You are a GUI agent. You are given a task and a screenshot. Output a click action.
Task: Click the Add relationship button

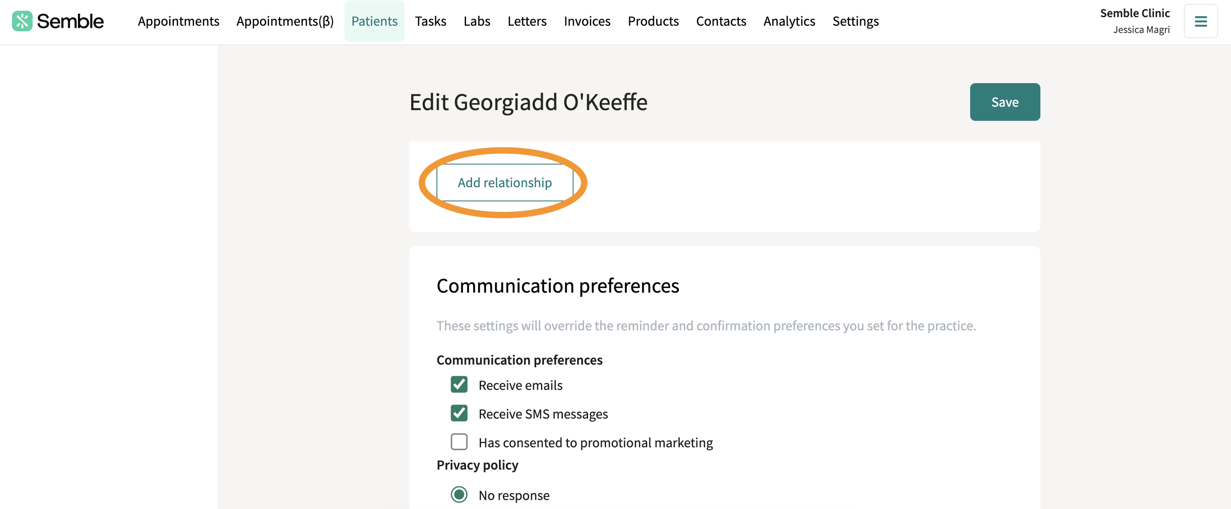(505, 183)
